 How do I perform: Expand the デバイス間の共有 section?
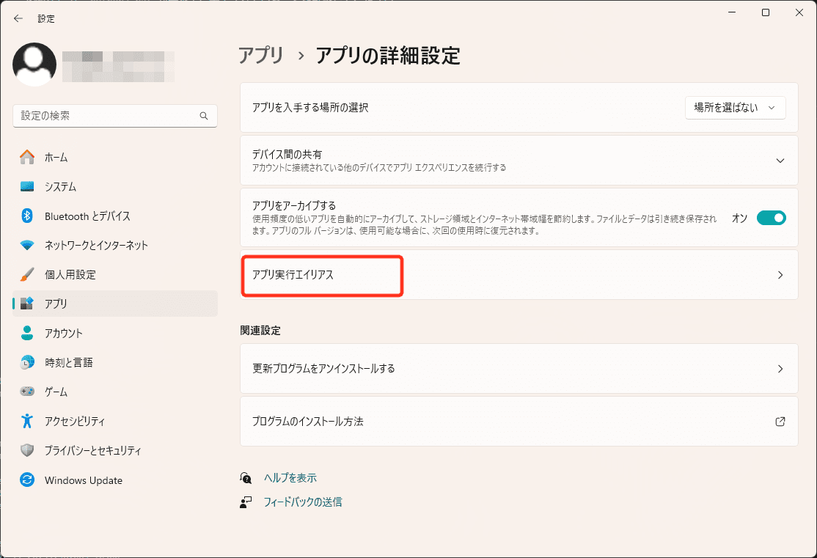[x=780, y=160]
